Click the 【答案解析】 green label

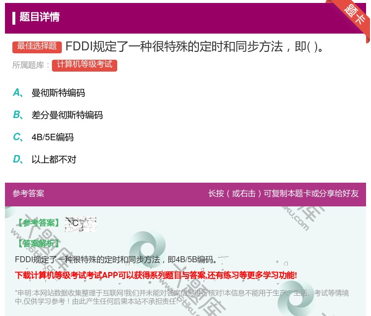pyautogui.click(x=39, y=243)
